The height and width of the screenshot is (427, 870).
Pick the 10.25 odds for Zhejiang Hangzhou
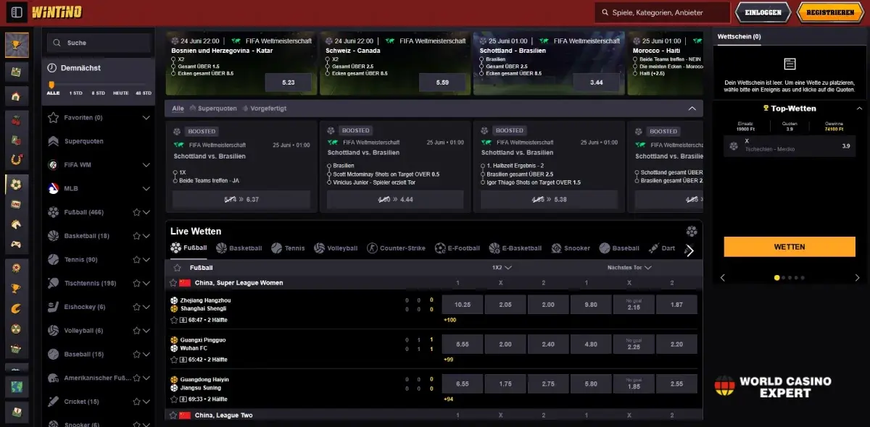[x=463, y=305]
